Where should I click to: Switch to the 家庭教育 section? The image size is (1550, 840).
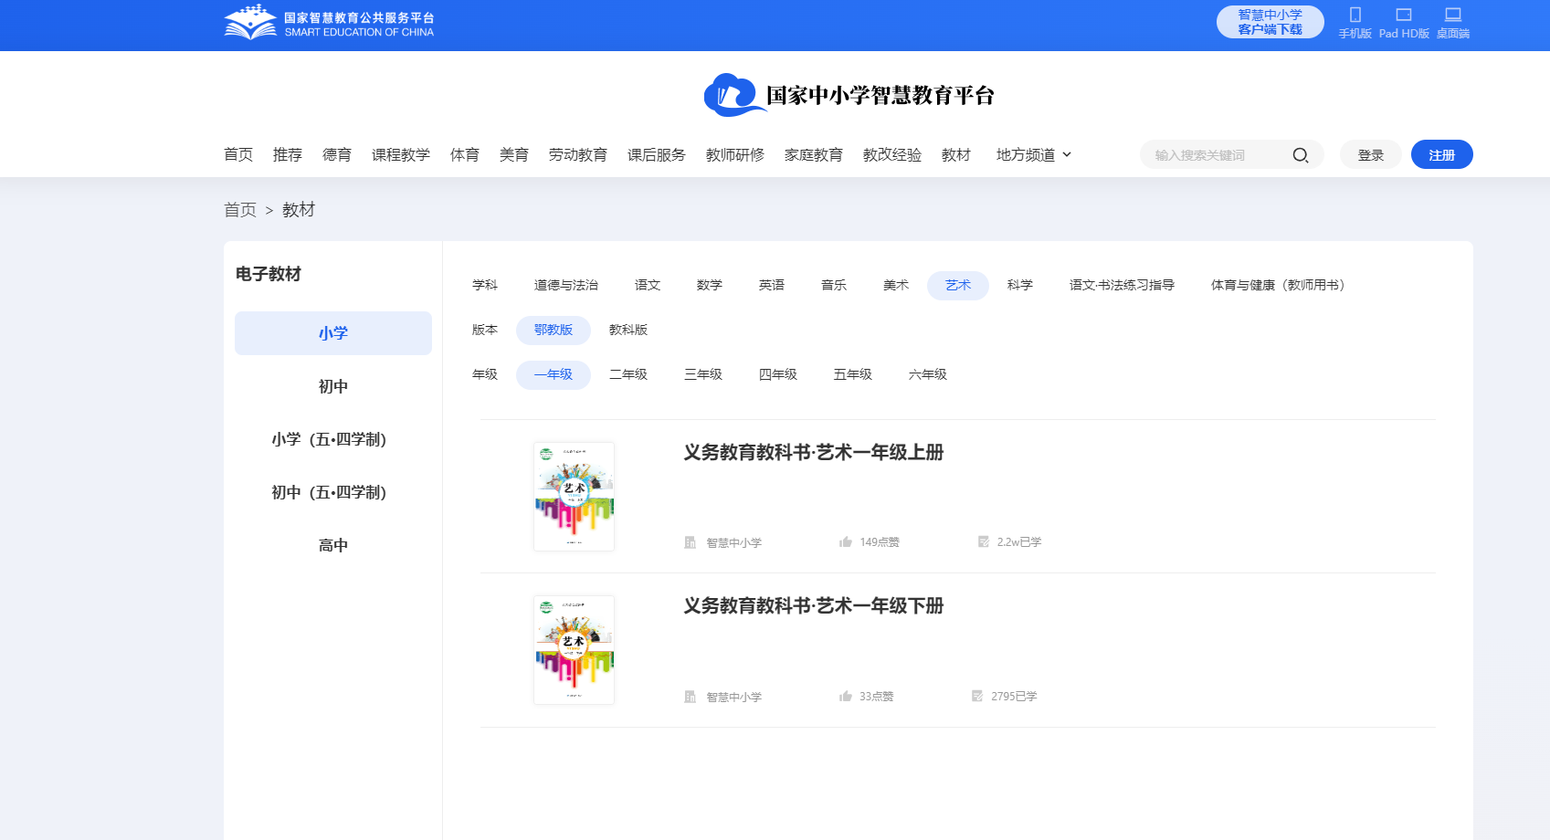pos(813,154)
